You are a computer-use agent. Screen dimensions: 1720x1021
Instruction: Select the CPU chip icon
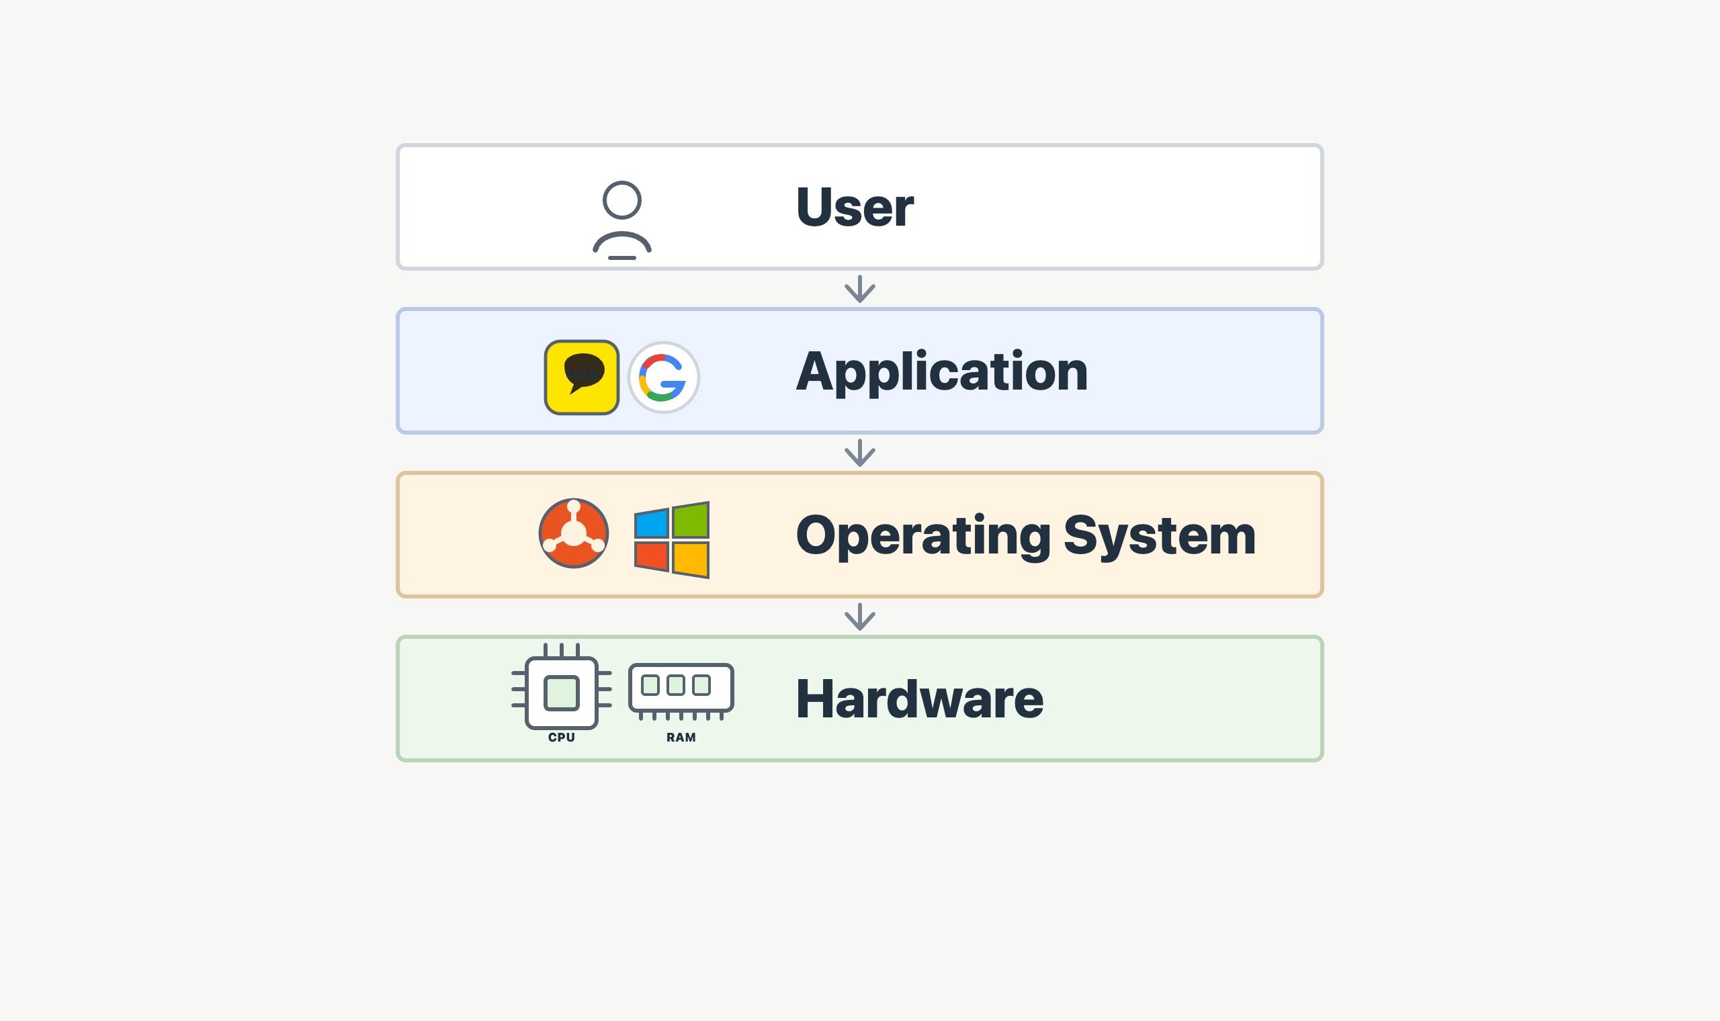[x=562, y=686]
